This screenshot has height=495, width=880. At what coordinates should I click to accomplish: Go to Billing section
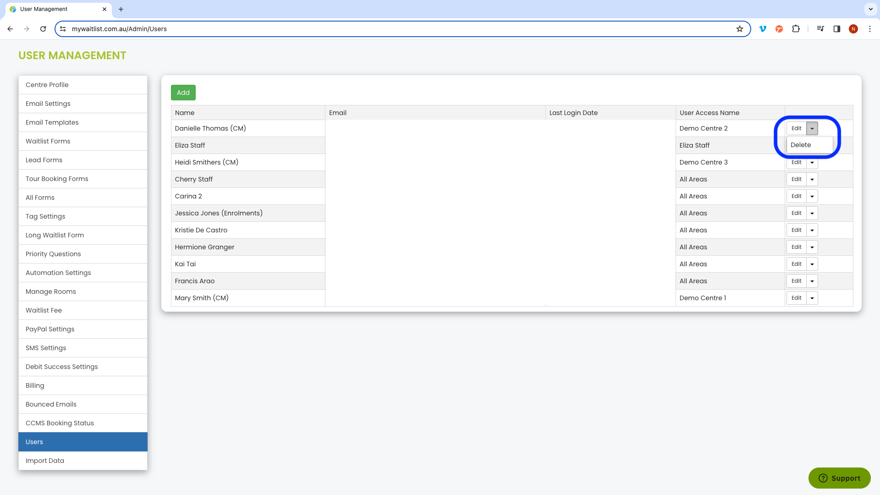(83, 385)
